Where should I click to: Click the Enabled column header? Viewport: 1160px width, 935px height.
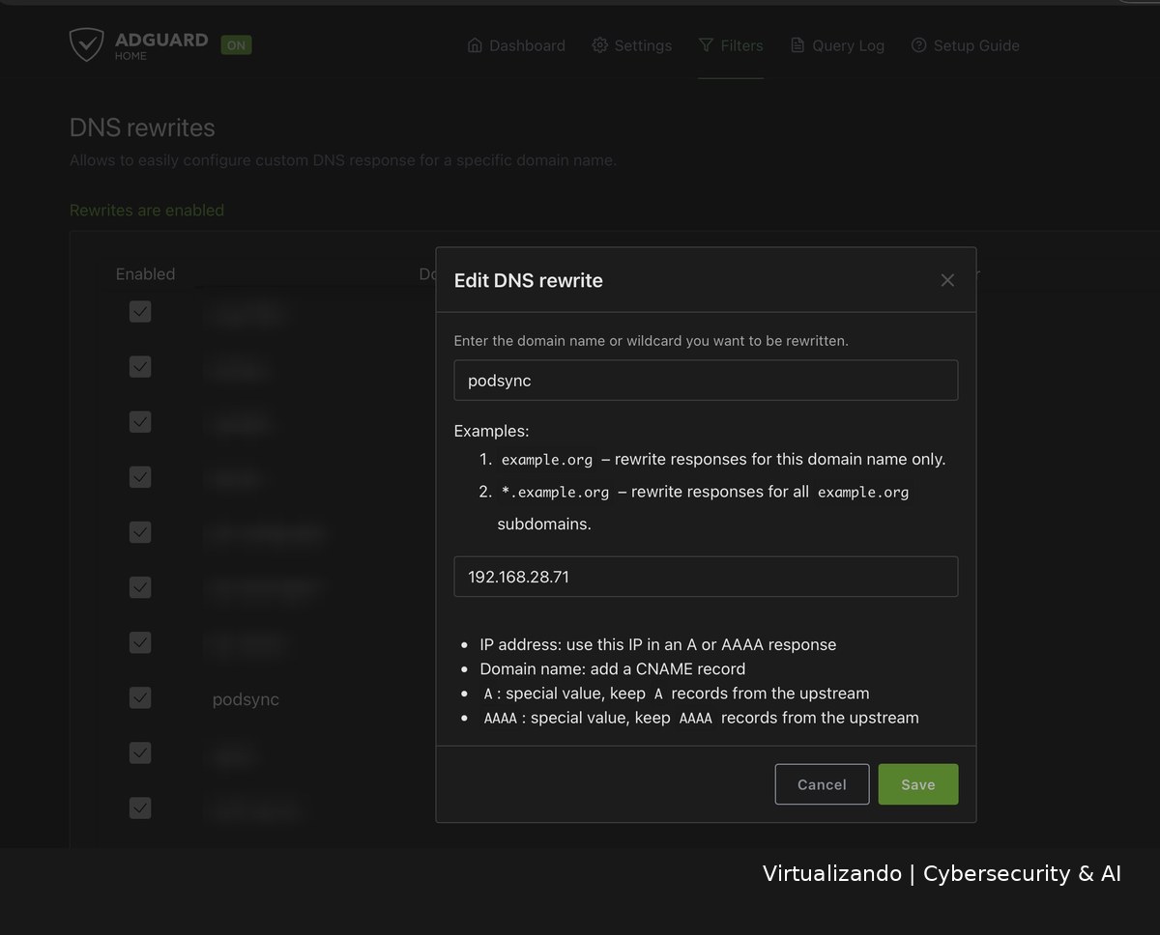pyautogui.click(x=145, y=274)
